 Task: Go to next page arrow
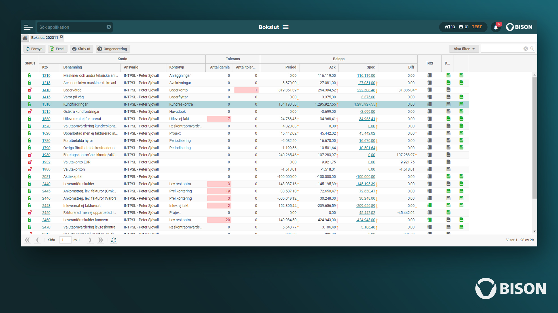[90, 240]
